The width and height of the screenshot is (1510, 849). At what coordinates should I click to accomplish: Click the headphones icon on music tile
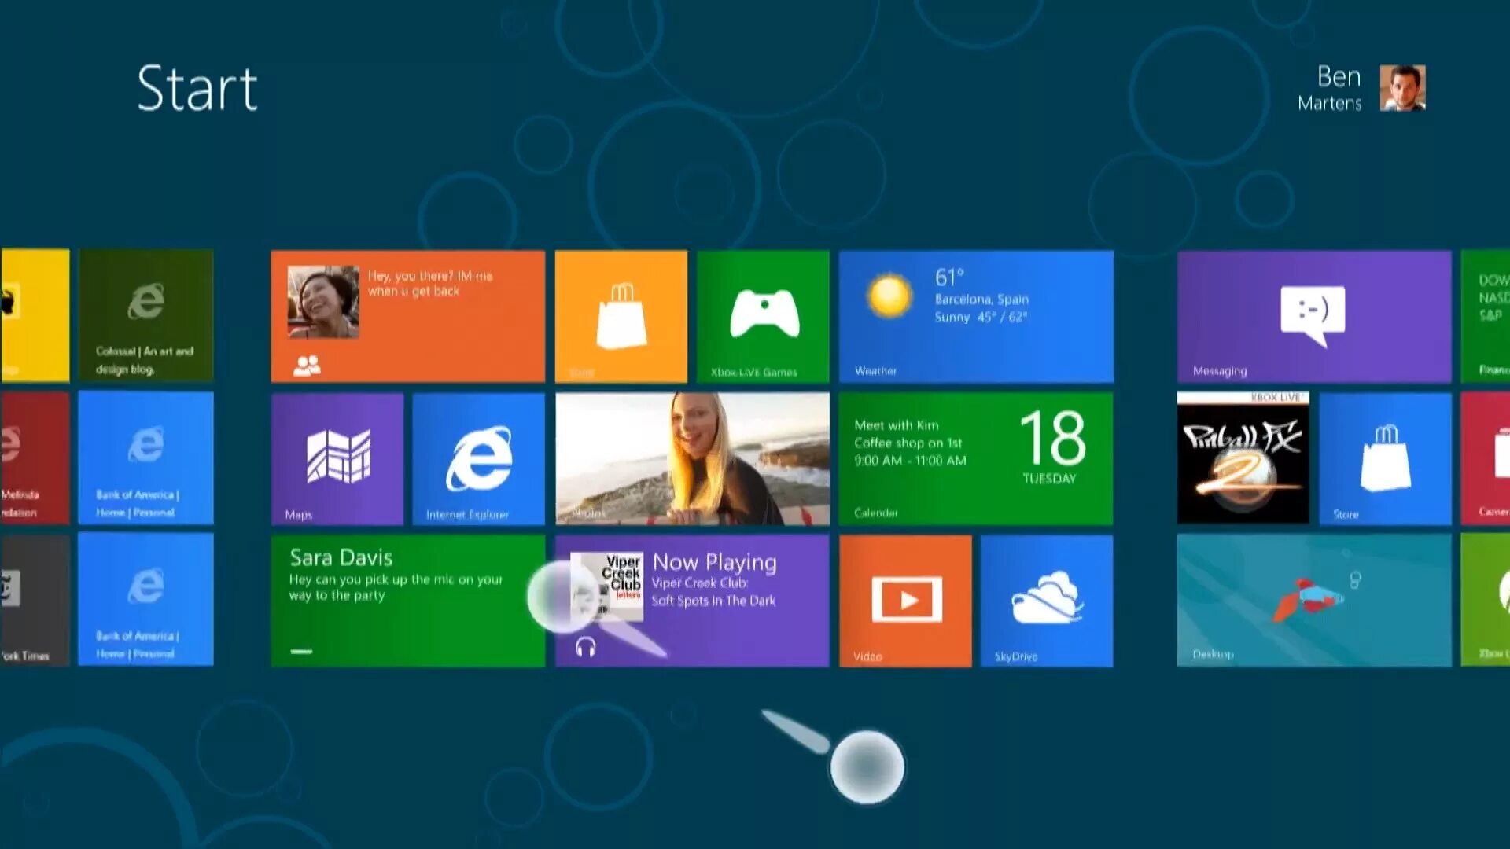point(586,647)
